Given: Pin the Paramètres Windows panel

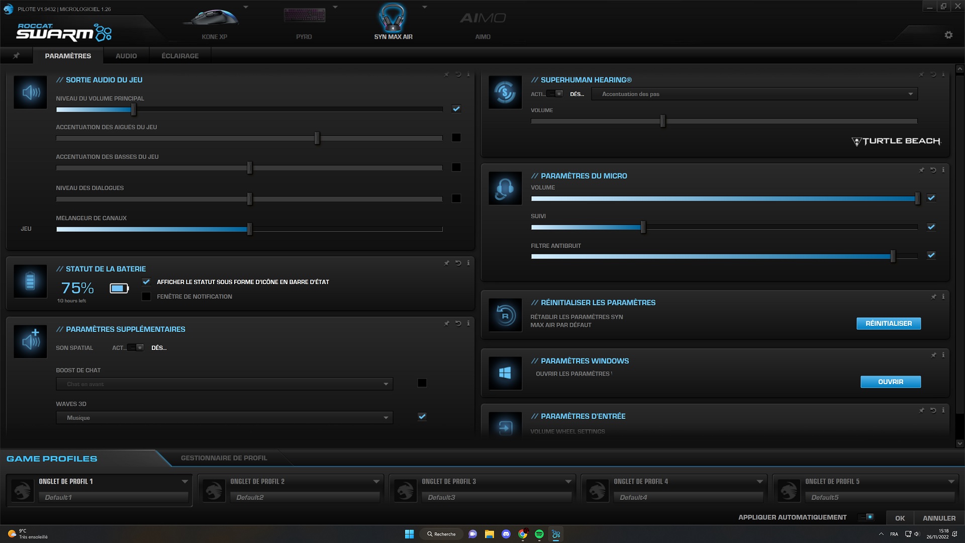Looking at the screenshot, I should tap(933, 355).
